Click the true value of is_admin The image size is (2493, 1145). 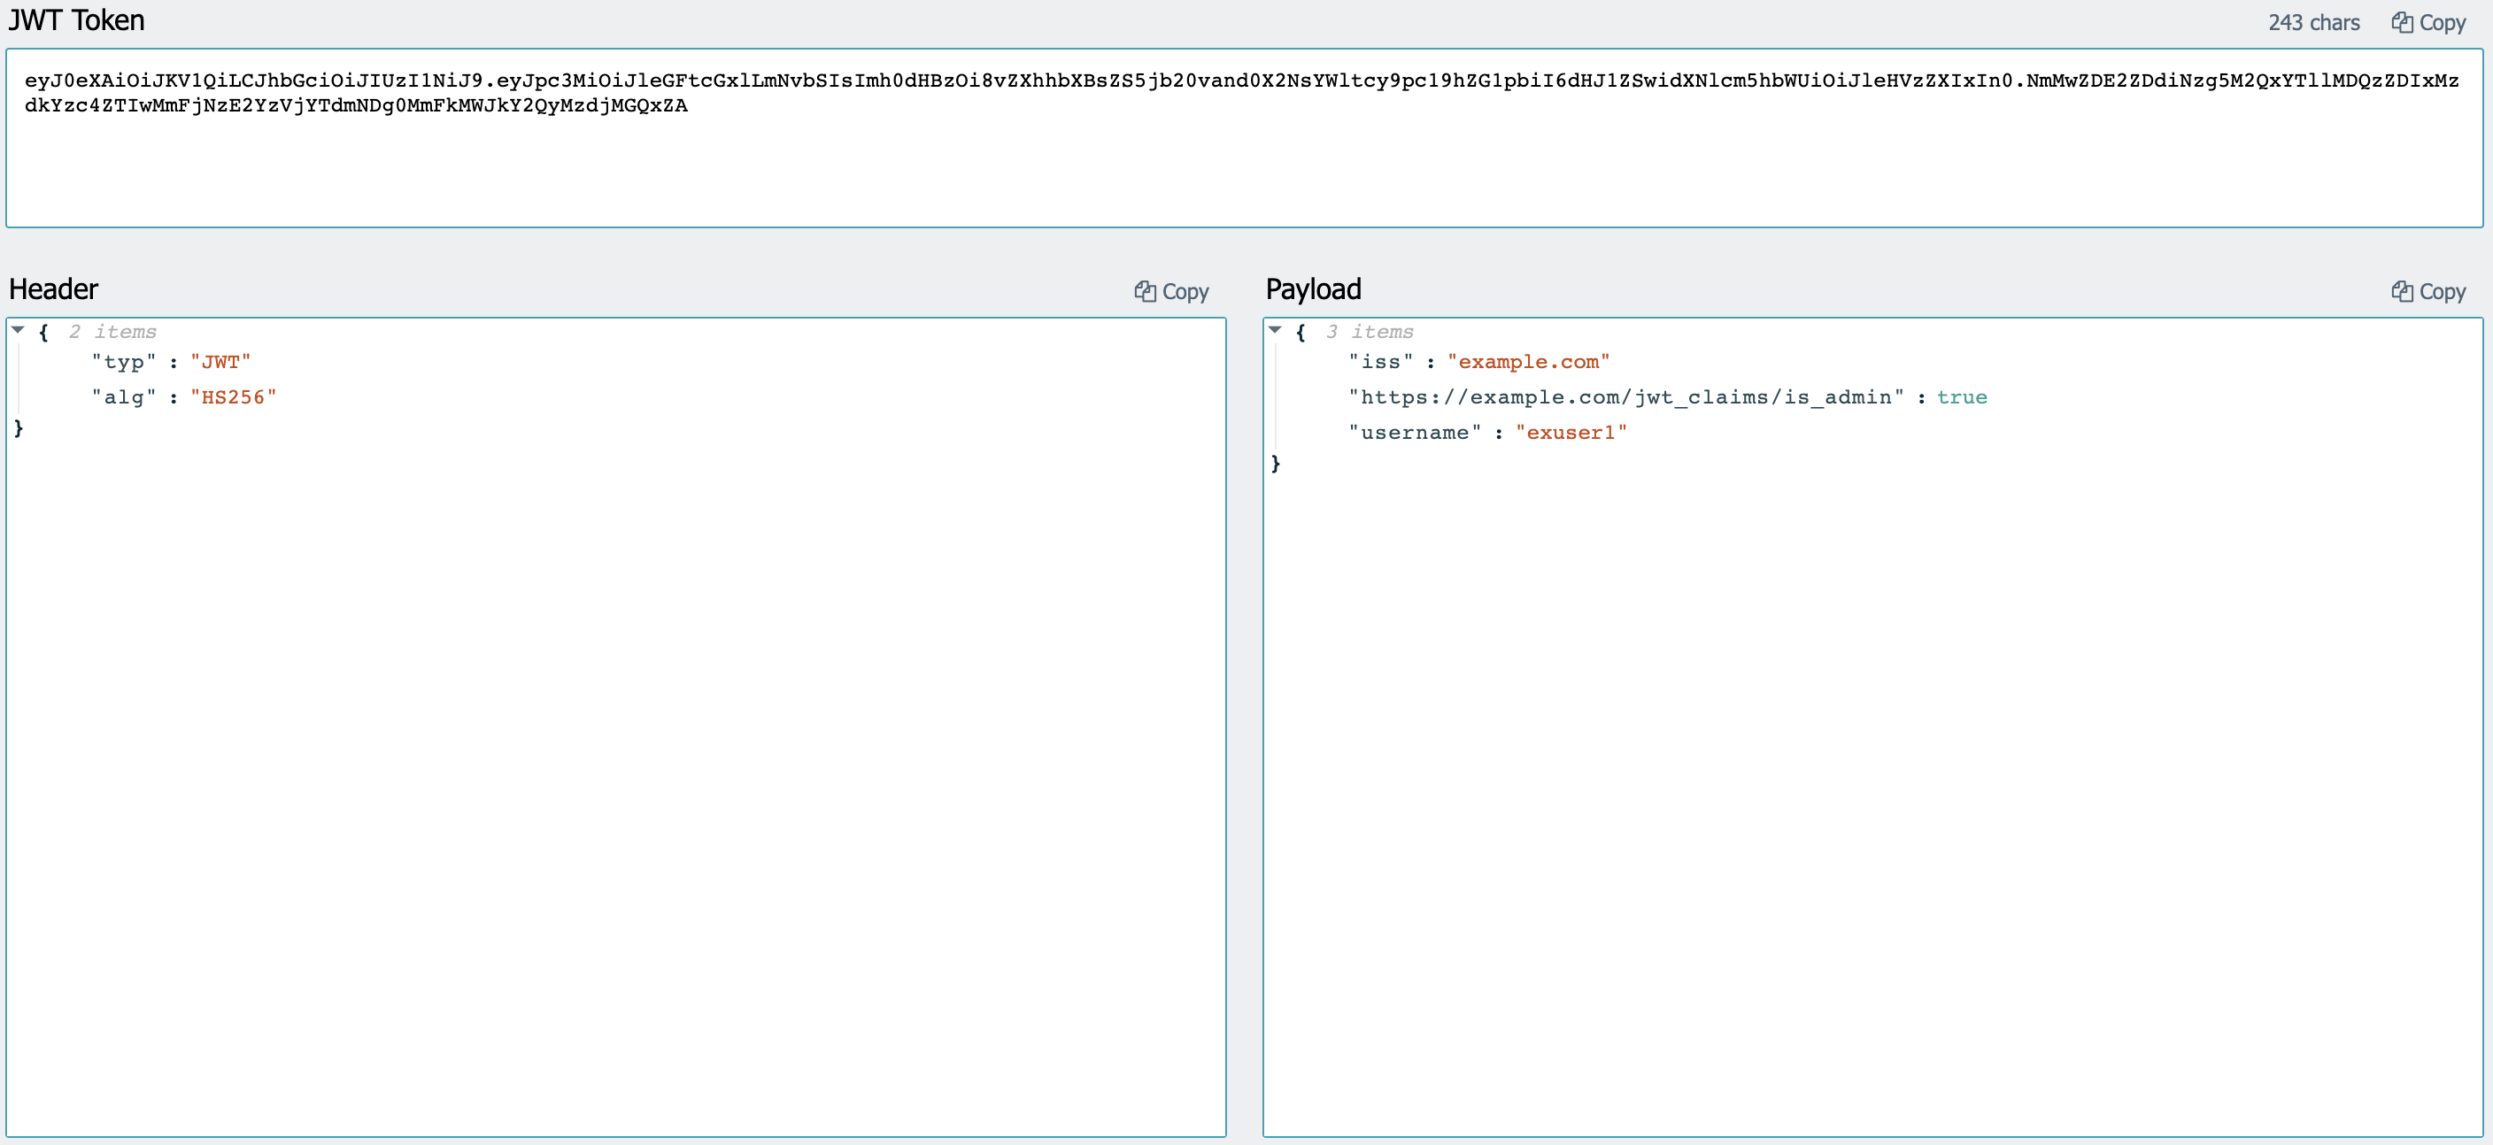1962,397
